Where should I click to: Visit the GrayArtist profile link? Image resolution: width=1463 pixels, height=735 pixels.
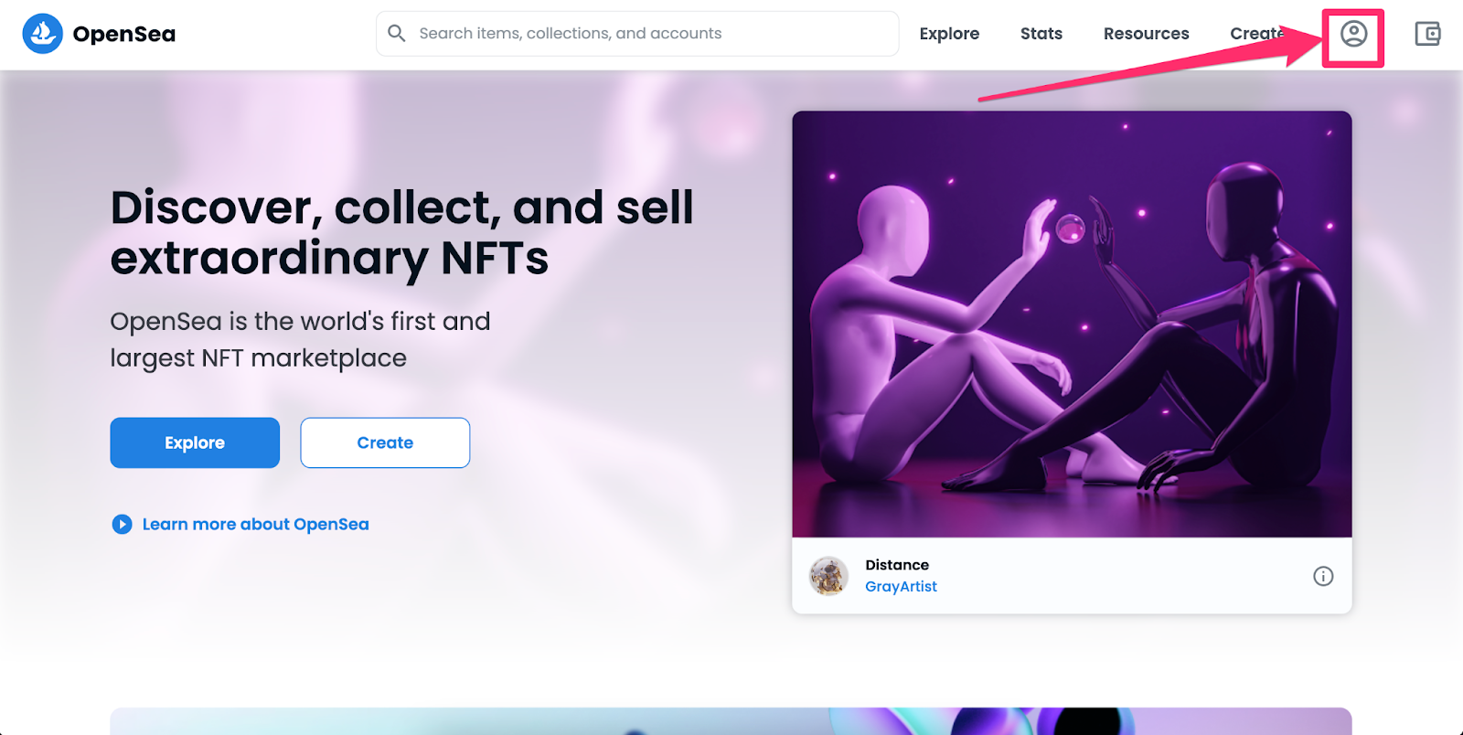(901, 586)
